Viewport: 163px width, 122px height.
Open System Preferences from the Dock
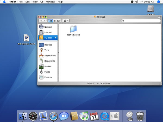pyautogui.click(x=115, y=116)
